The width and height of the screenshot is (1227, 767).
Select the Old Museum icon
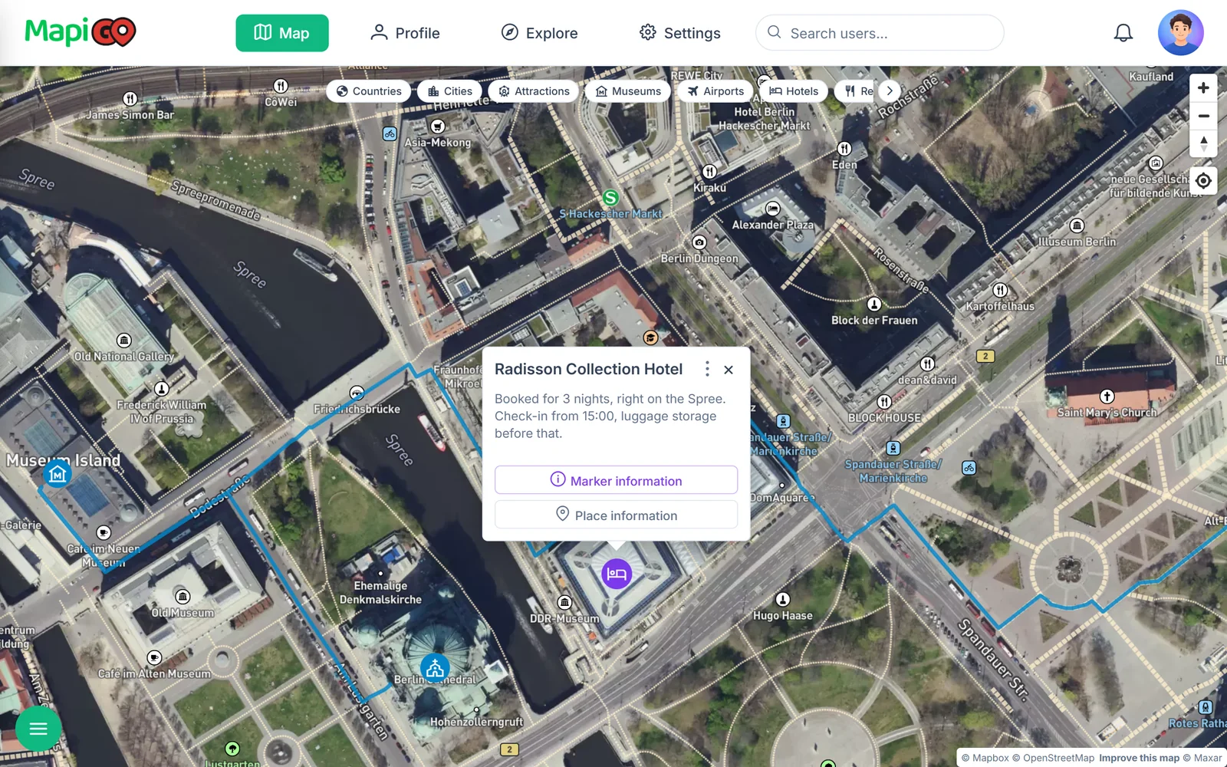click(x=183, y=597)
